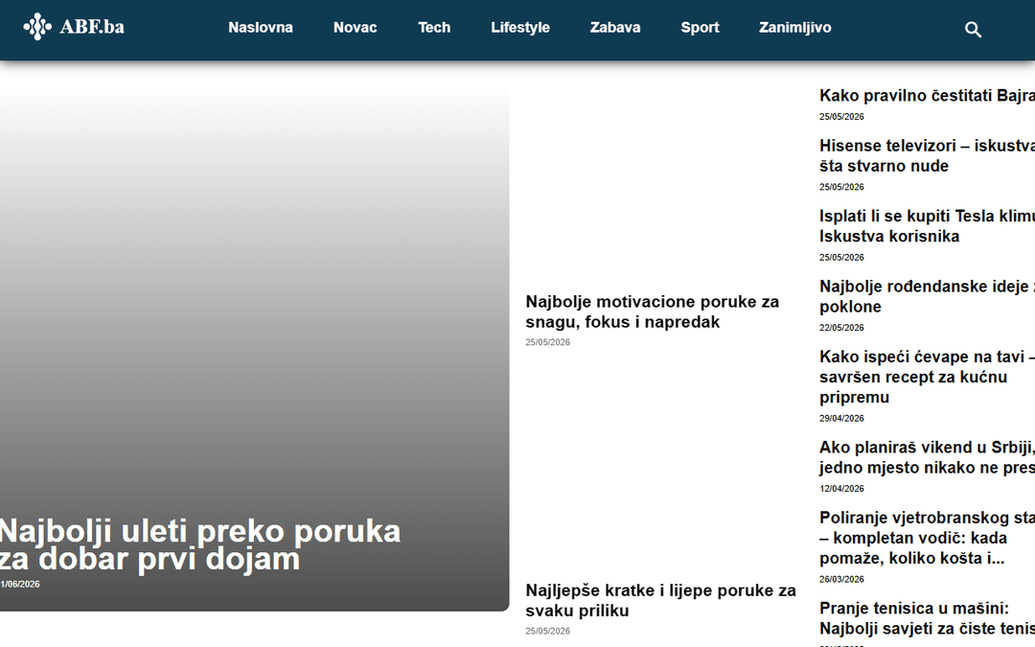Open Tesla klima iskustva korisnika article

pyautogui.click(x=927, y=226)
